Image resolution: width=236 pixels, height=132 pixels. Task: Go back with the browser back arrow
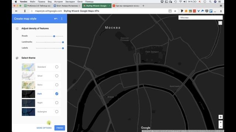coord(16,11)
